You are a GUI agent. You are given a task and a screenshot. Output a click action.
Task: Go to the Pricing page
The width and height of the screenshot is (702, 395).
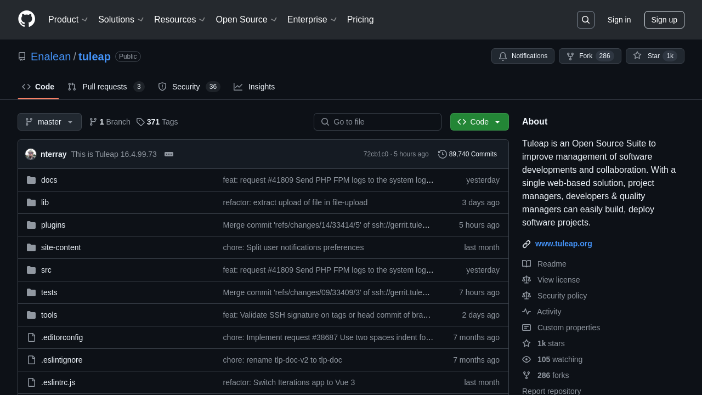tap(360, 20)
